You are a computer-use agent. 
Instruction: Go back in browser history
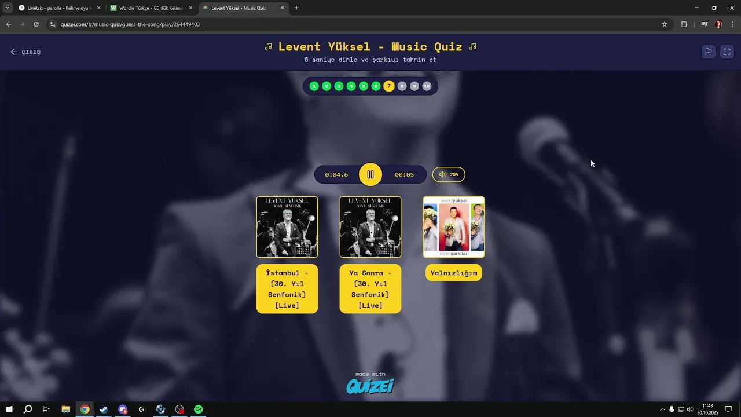pyautogui.click(x=8, y=24)
